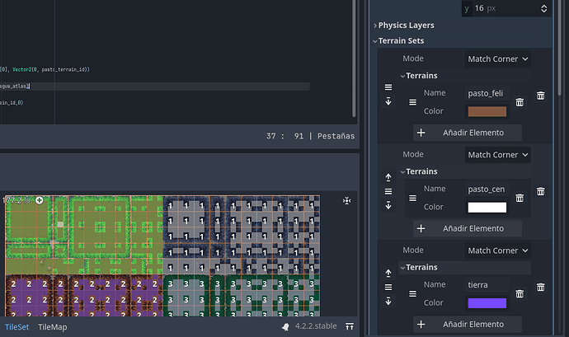569x337 pixels.
Task: Grab reorder handle of pasto_cen terrain set
Action: click(388, 191)
